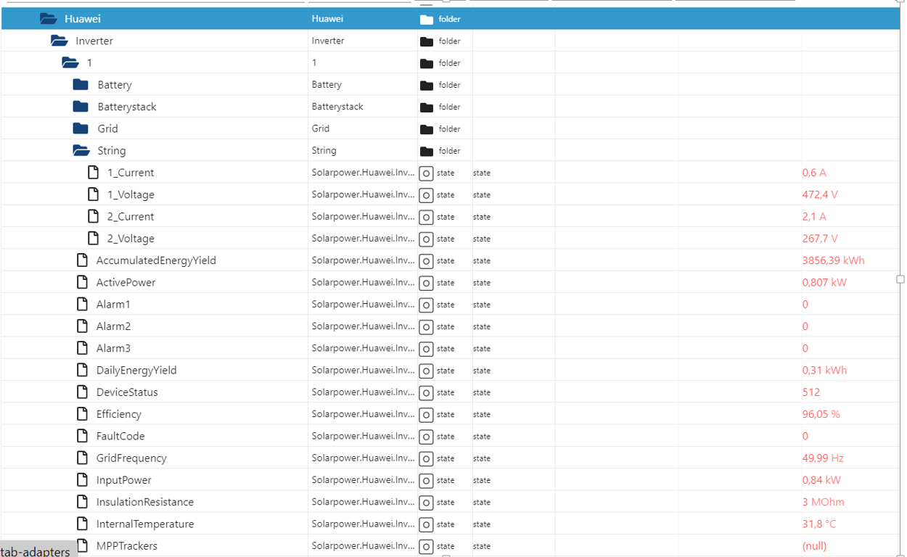Select the GridFrequency object name
Image resolution: width=907 pixels, height=557 pixels.
tap(131, 458)
